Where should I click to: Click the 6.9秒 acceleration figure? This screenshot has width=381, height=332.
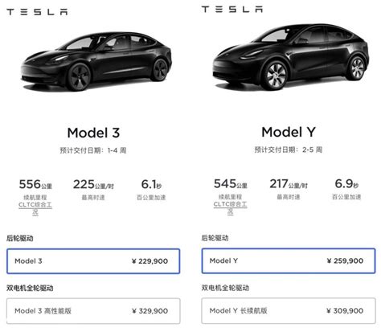[x=346, y=184]
